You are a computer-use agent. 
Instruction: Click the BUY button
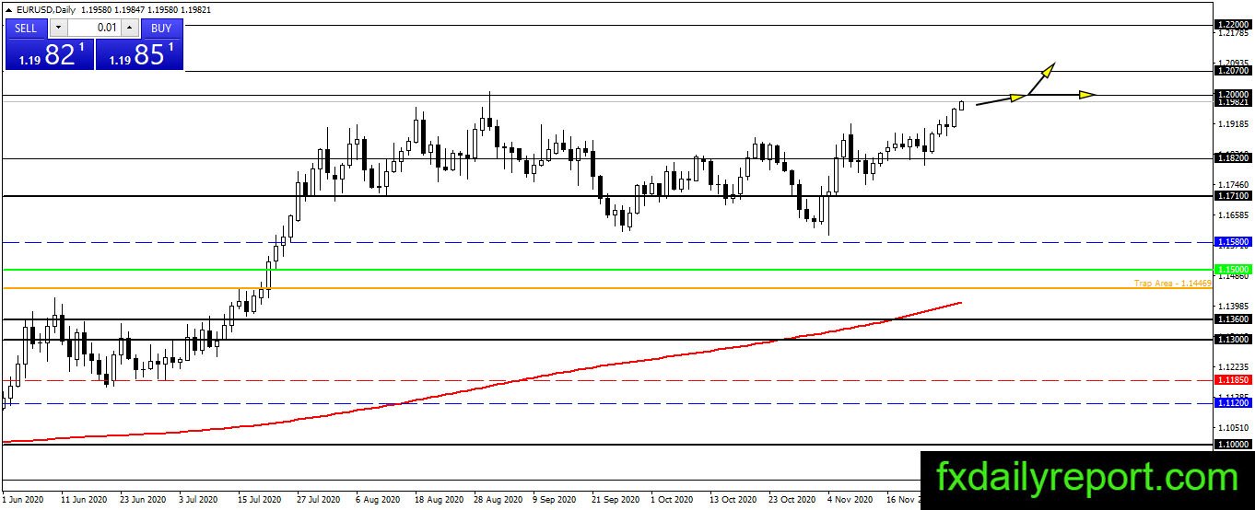pos(161,28)
